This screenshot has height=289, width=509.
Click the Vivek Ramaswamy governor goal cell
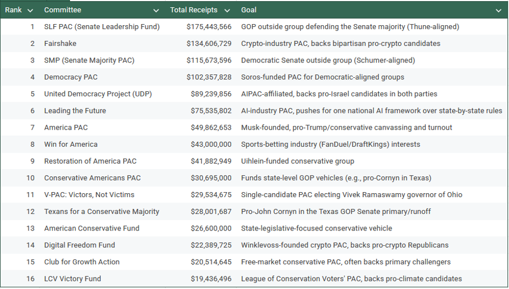pyautogui.click(x=372, y=195)
